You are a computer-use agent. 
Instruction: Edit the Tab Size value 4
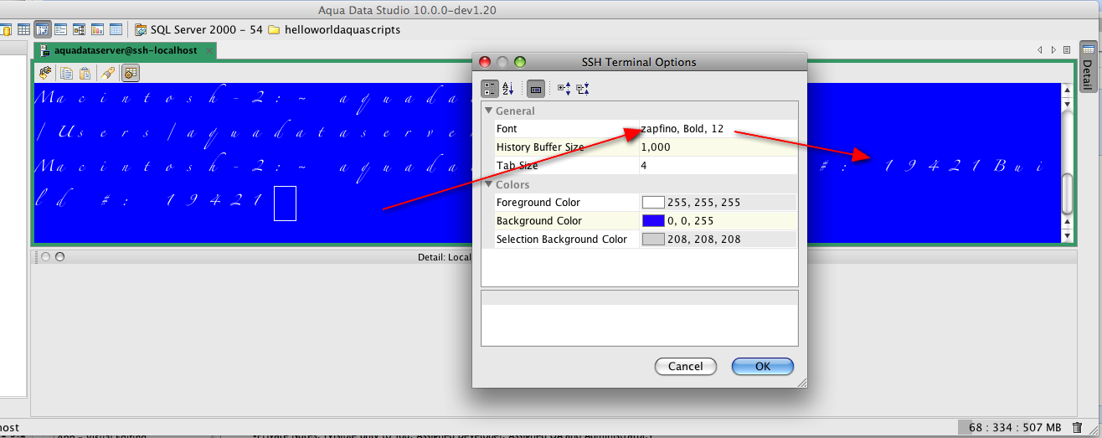pos(718,166)
